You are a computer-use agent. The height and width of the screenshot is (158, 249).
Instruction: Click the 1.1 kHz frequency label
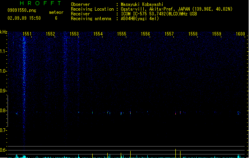point(3,51)
